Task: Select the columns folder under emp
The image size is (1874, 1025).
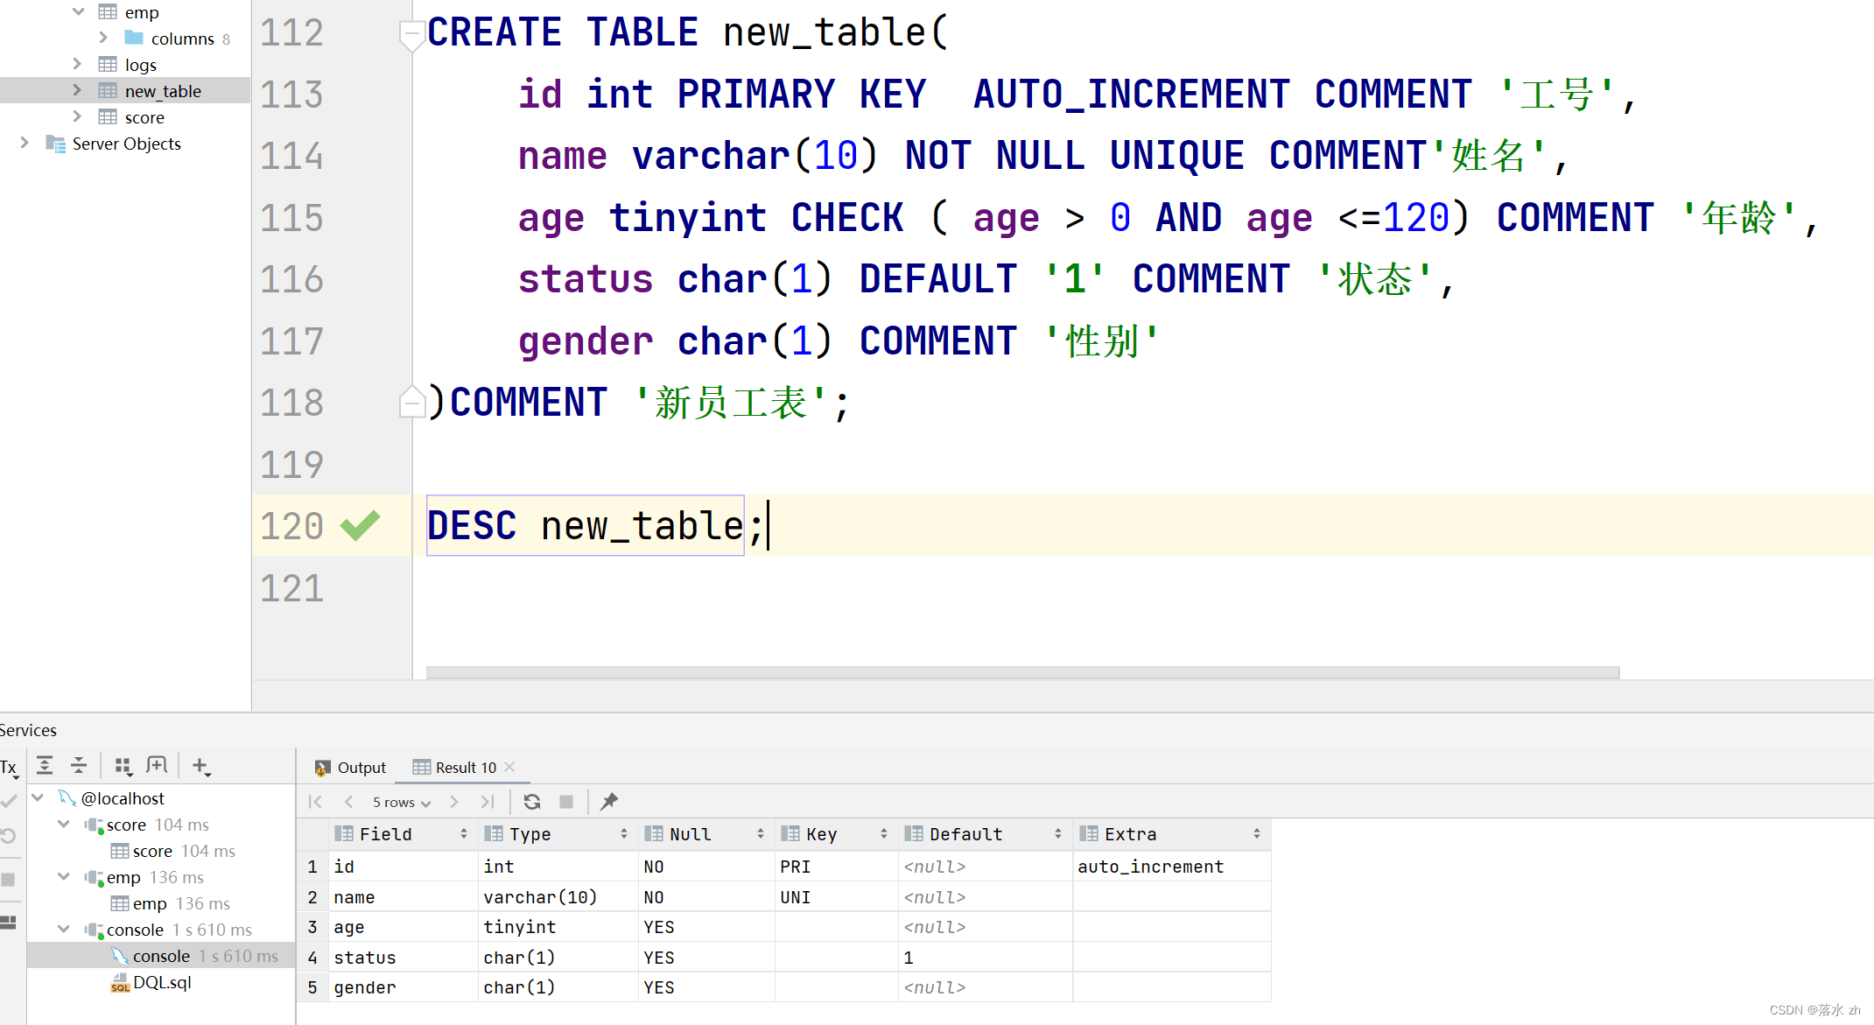Action: [x=182, y=39]
